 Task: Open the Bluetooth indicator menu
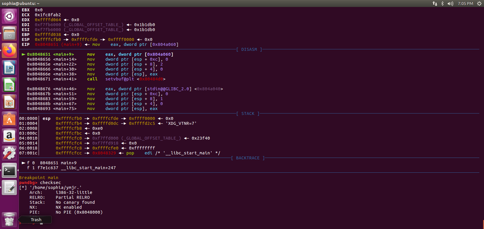[442, 3]
